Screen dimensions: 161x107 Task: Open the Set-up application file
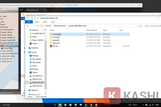coord(55,46)
